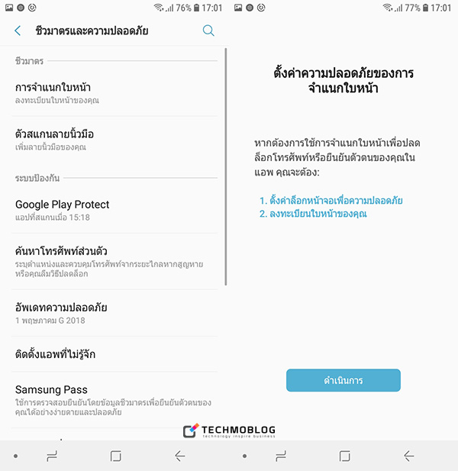
Task: Click the settings list scrollbar
Action: [x=225, y=166]
